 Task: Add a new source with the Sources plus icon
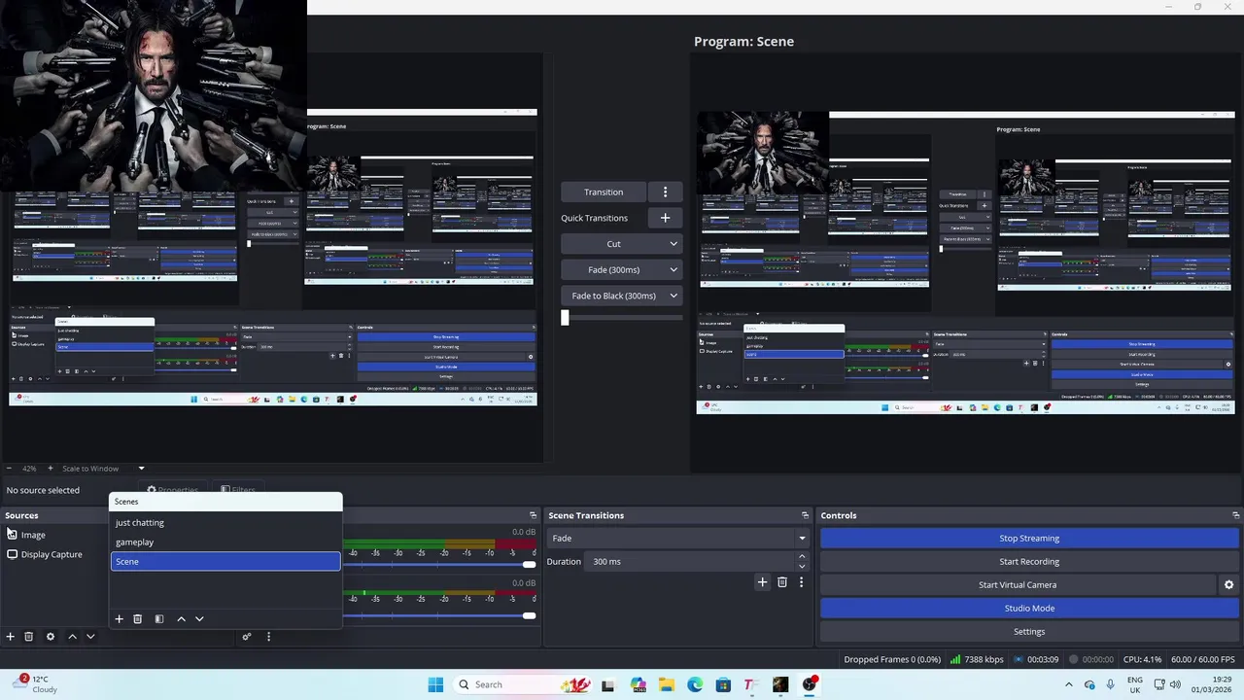11,637
